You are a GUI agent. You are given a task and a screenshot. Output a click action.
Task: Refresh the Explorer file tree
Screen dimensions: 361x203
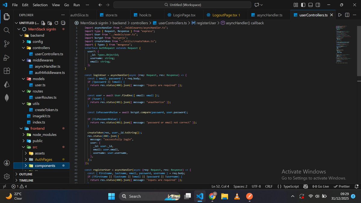56,23
